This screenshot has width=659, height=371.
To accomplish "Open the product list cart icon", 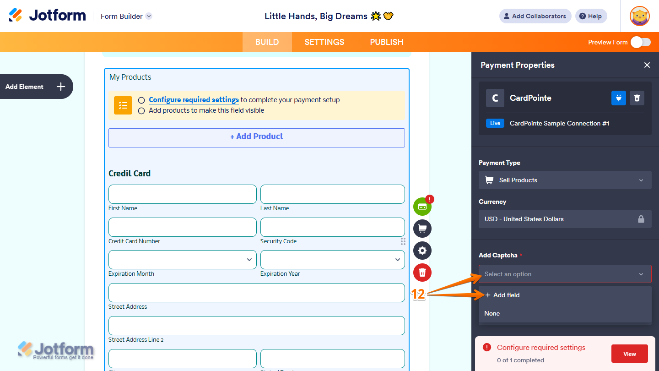I will click(x=422, y=229).
